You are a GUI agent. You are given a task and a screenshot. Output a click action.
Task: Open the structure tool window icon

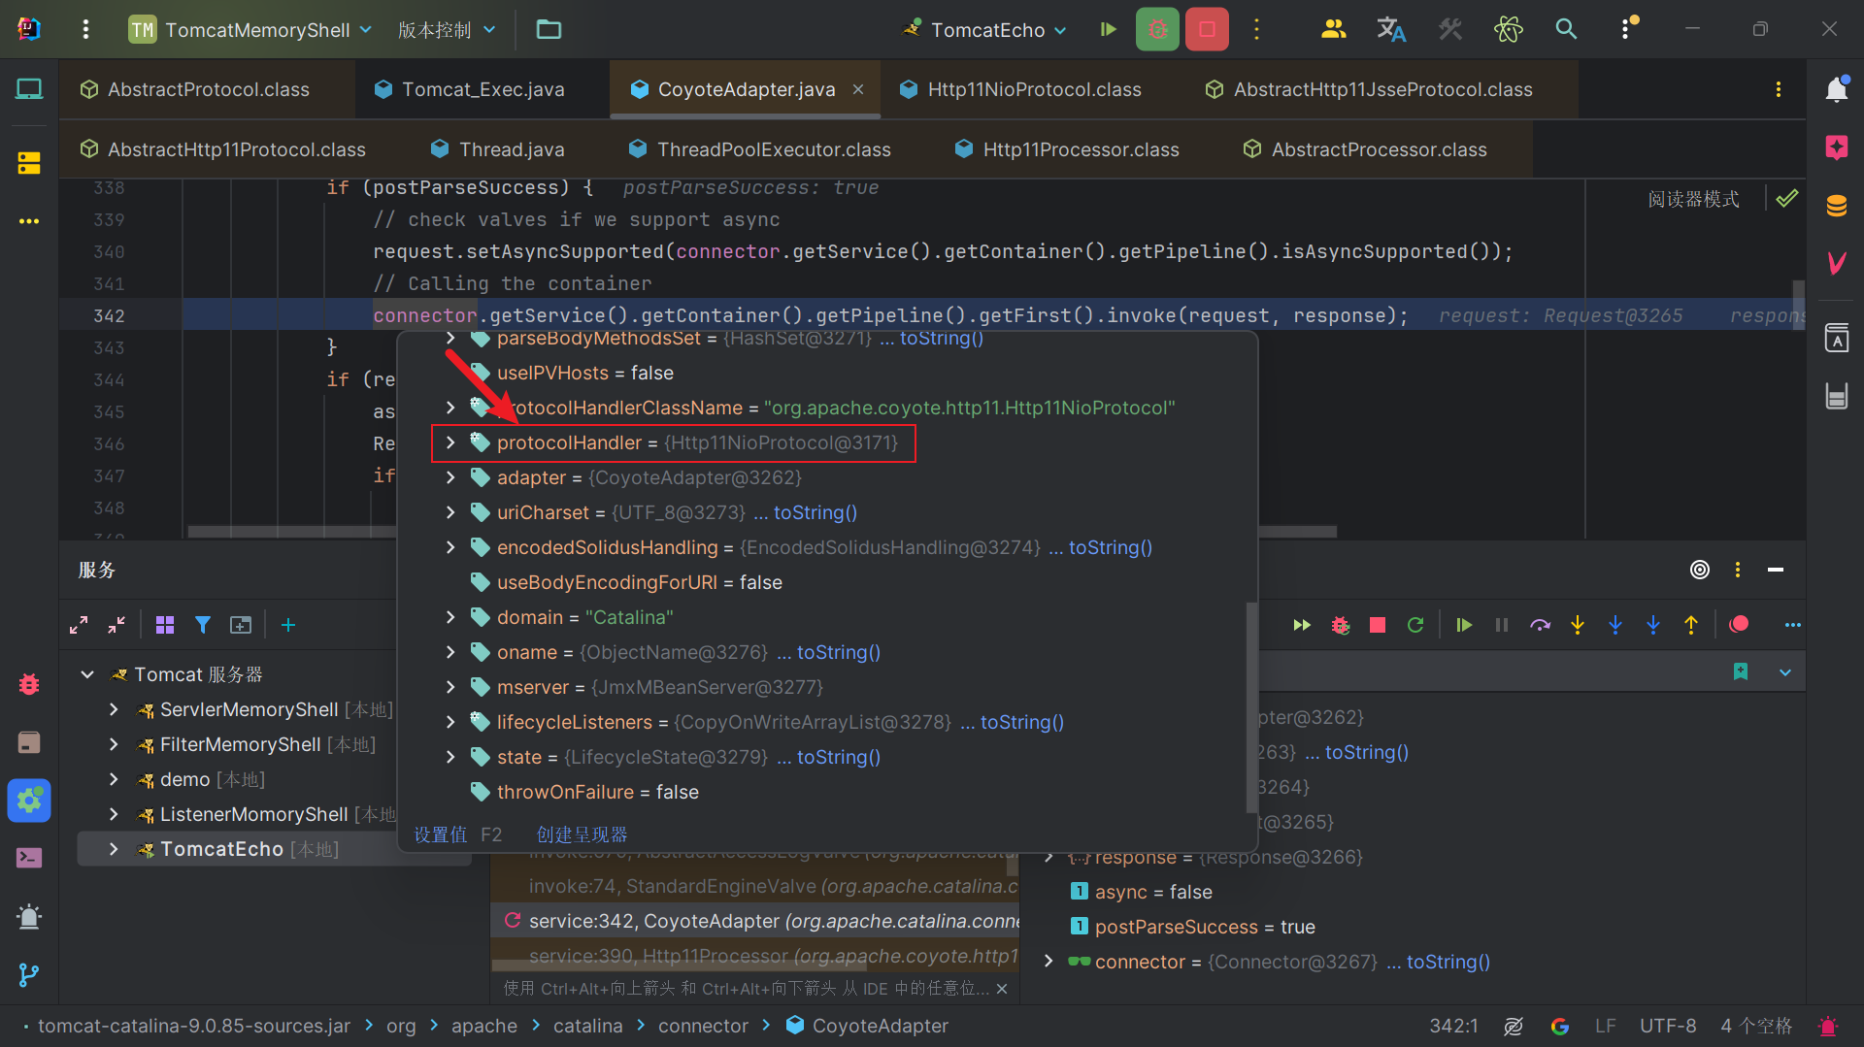[x=29, y=162]
